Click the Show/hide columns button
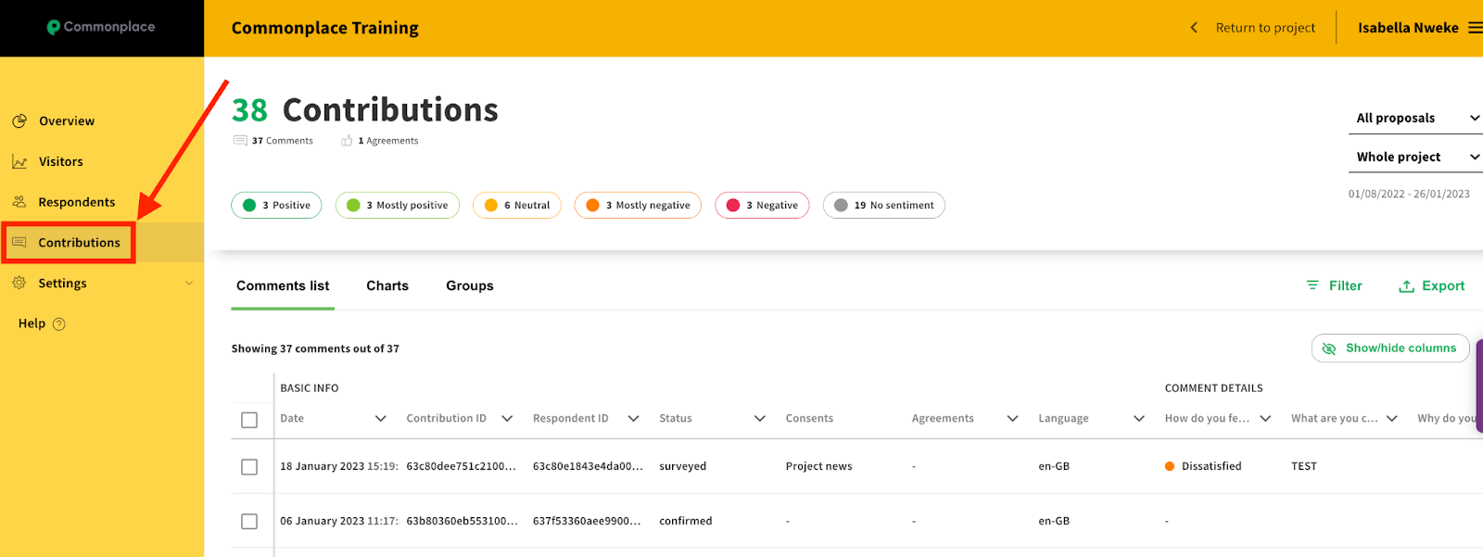Image resolution: width=1483 pixels, height=557 pixels. pos(1390,348)
